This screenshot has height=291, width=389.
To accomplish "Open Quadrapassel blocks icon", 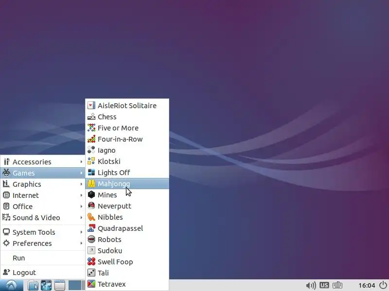I will click(91, 228).
